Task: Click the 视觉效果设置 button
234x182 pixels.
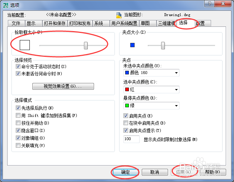Action: [x=63, y=86]
